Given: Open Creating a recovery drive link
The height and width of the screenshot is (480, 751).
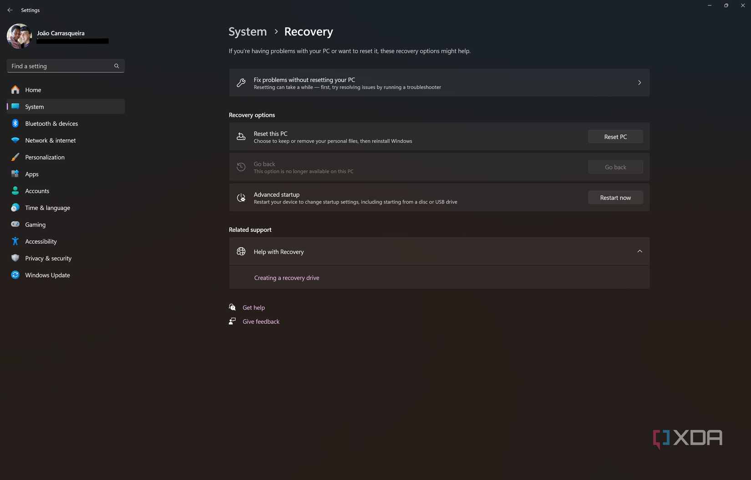Looking at the screenshot, I should coord(287,278).
